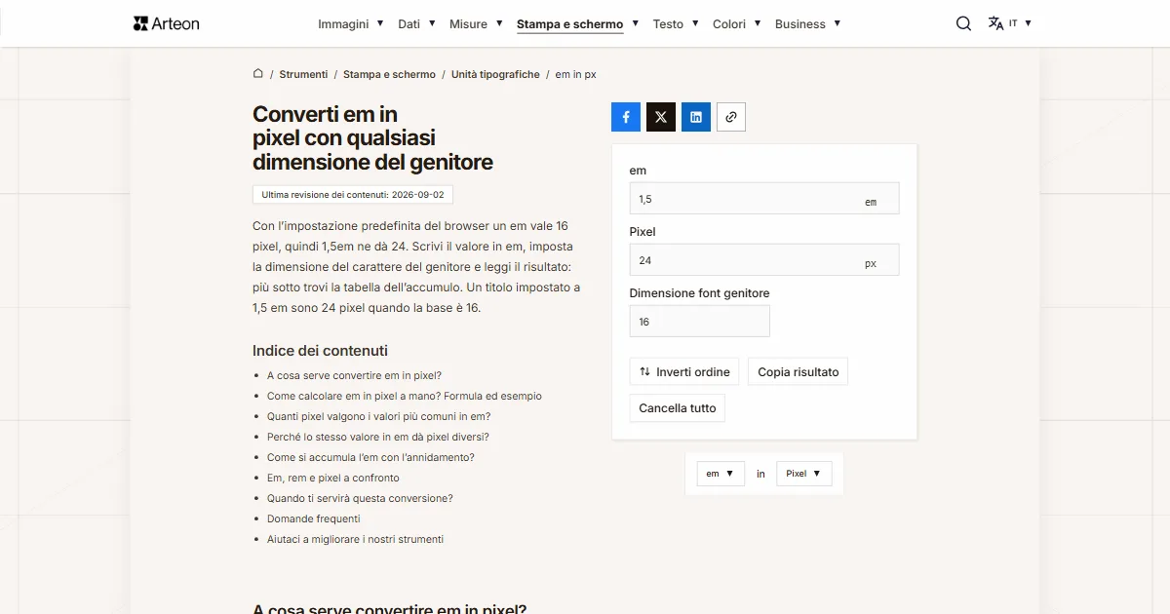
Task: Open the source unit em dropdown
Action: [721, 474]
